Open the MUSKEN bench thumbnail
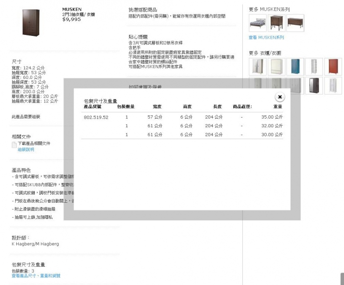Screen dimensions: 344x285 pyautogui.click(x=295, y=23)
